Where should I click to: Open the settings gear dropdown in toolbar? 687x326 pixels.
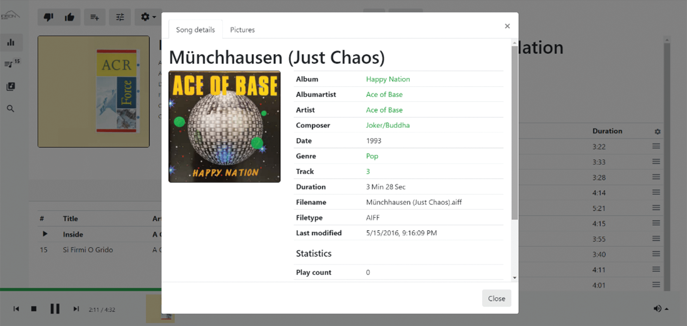(x=148, y=17)
